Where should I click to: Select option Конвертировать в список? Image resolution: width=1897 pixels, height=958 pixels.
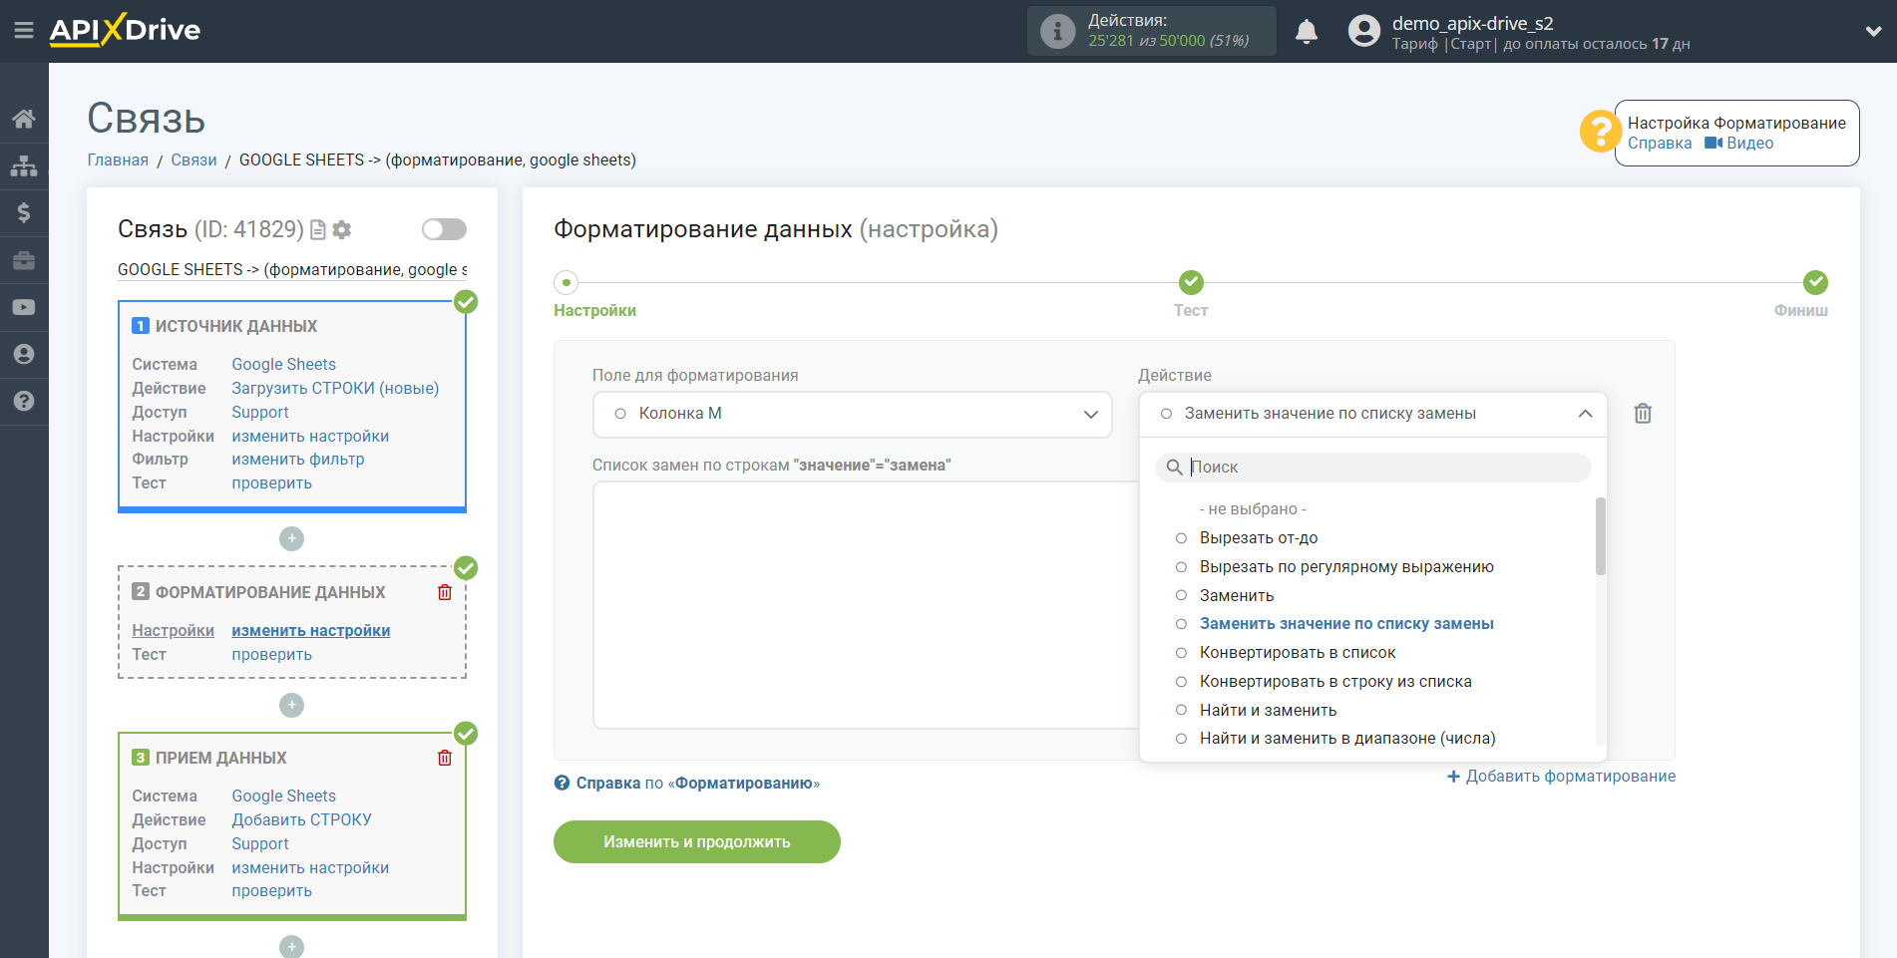pos(1298,653)
